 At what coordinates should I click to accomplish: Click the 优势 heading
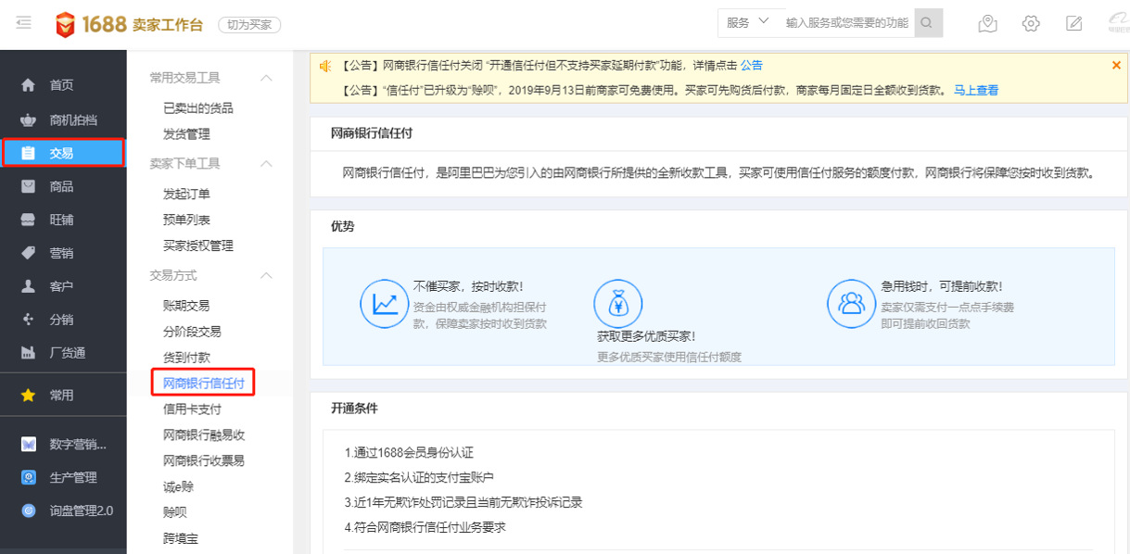click(x=342, y=226)
